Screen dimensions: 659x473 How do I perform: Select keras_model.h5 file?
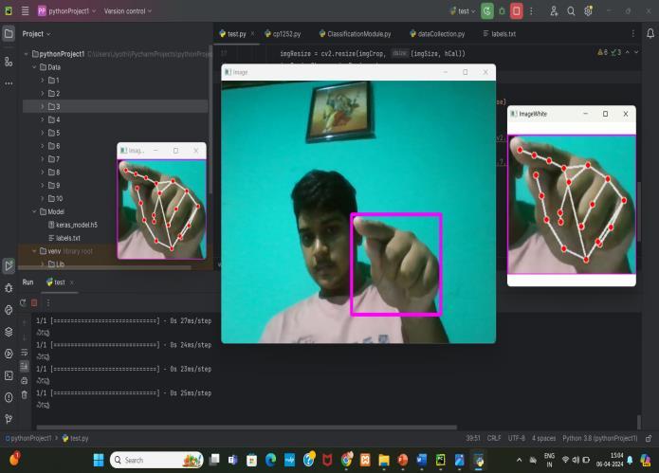pos(73,225)
